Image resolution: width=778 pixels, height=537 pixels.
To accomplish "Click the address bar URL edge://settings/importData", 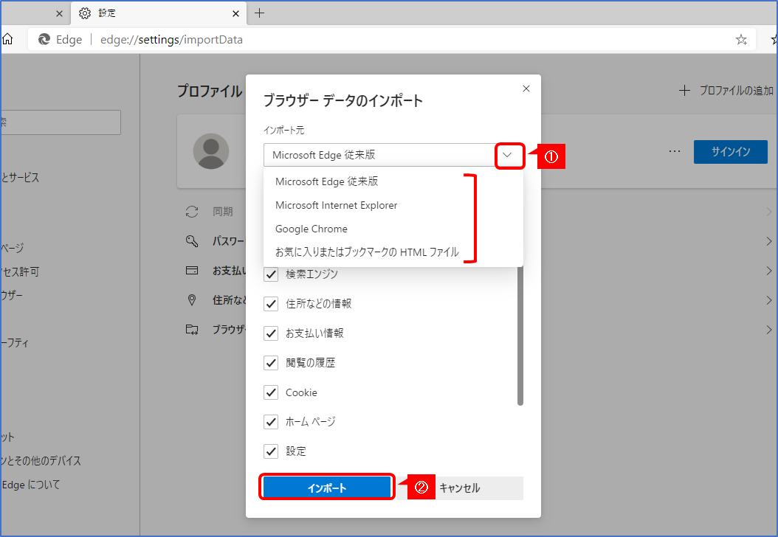I will point(171,40).
